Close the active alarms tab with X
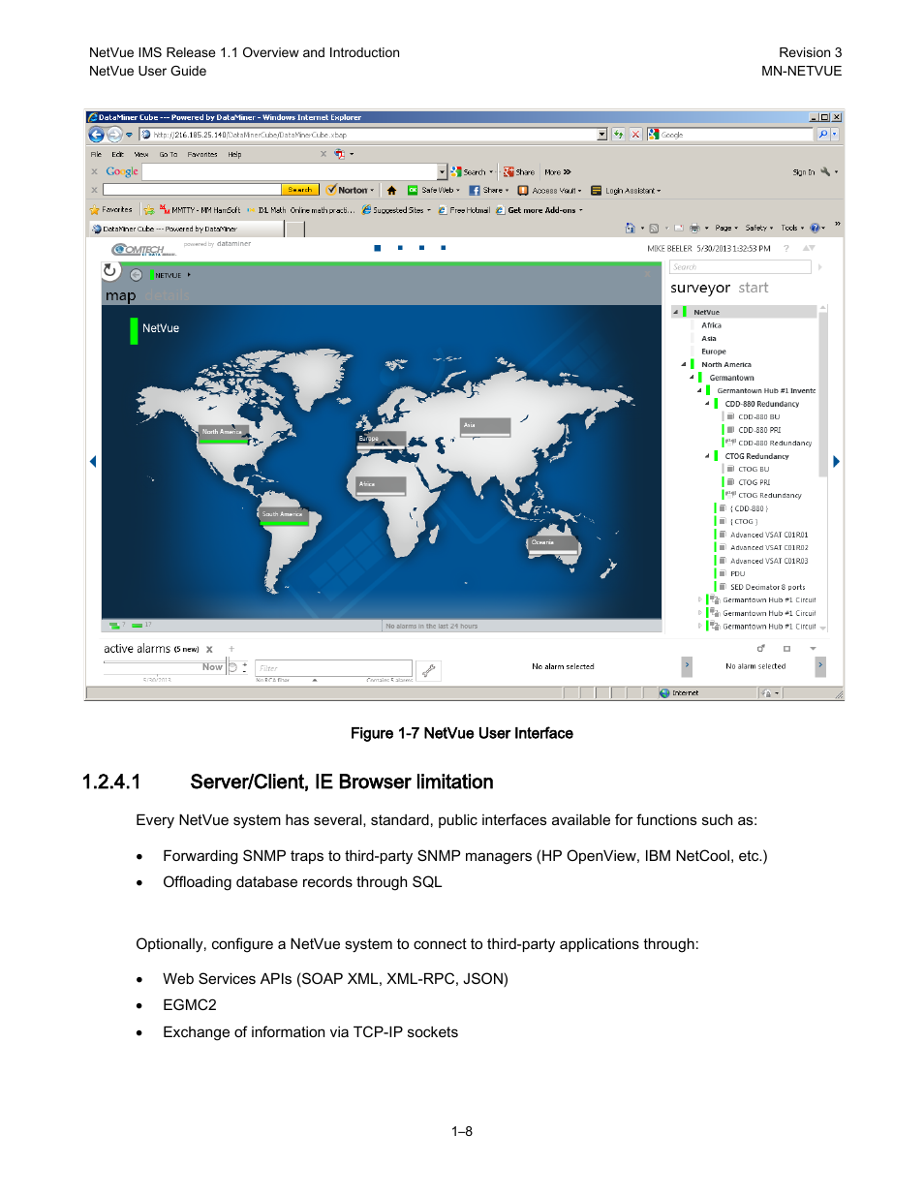This screenshot has width=924, height=1196. [x=209, y=650]
